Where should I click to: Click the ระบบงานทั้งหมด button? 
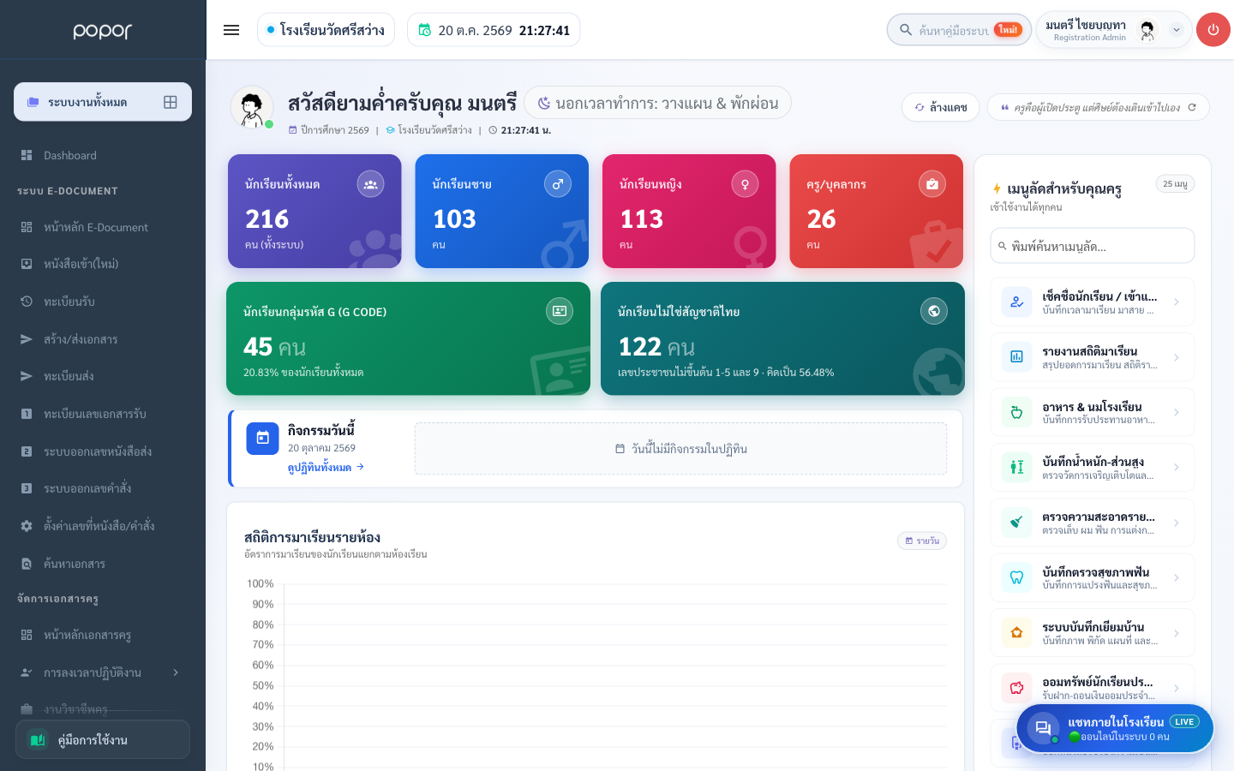pos(103,102)
